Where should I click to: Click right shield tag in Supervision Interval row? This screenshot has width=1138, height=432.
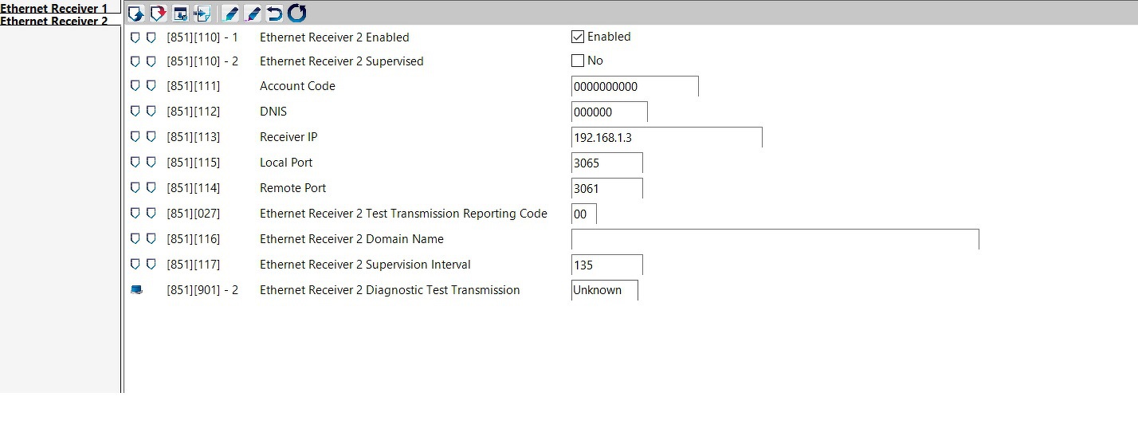(151, 265)
